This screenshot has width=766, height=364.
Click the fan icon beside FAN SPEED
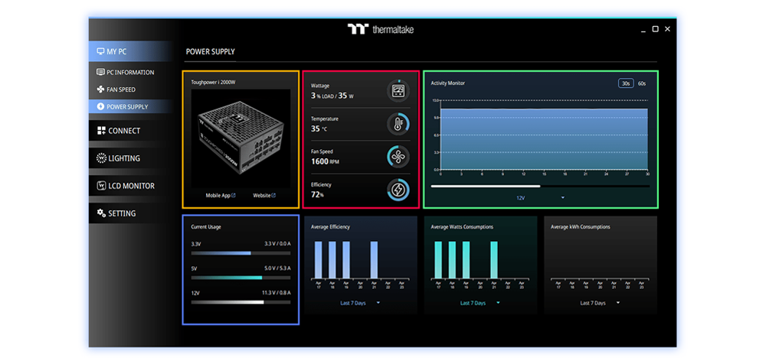[x=100, y=89]
